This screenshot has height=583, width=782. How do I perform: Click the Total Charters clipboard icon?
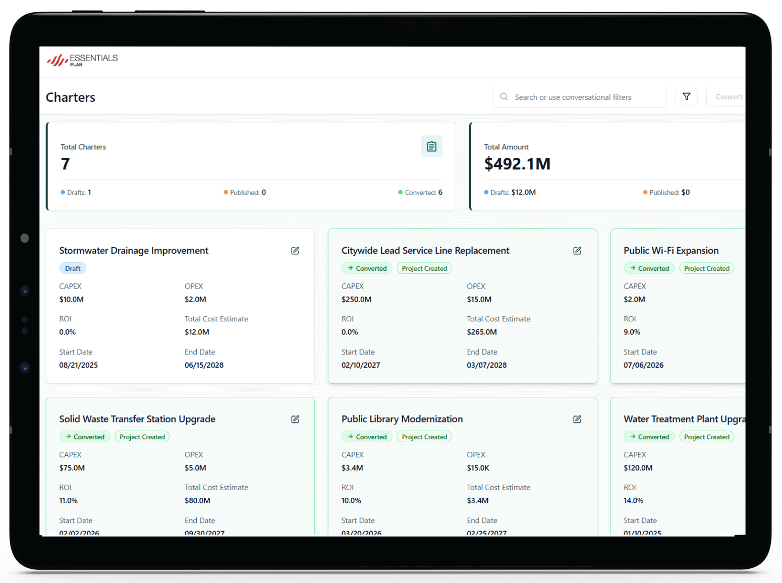pos(431,146)
